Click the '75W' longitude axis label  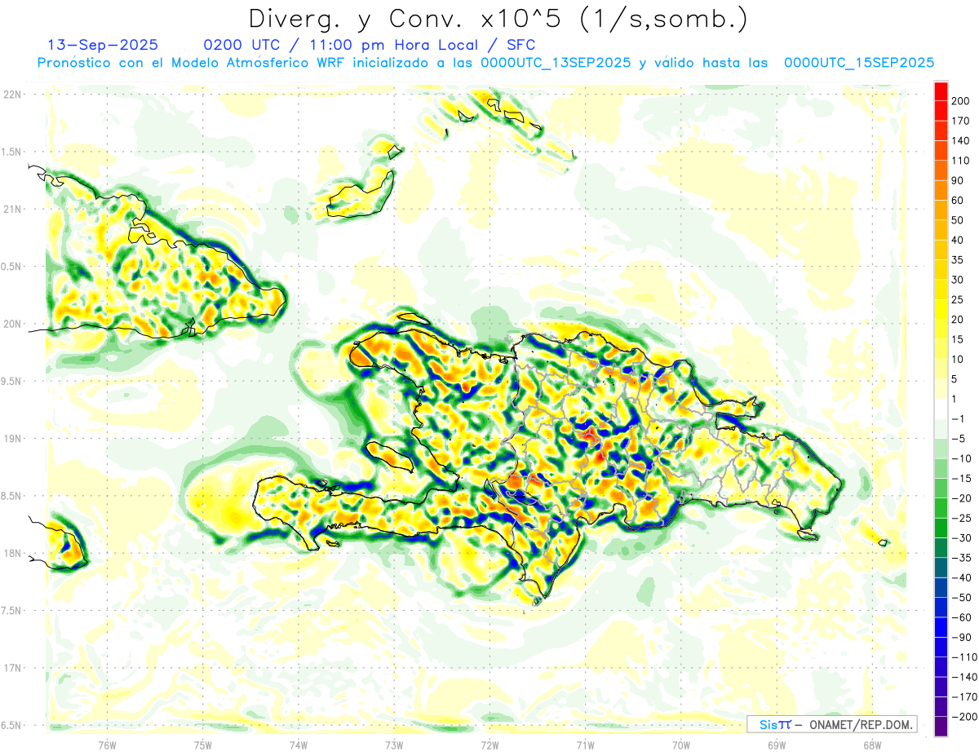coord(203,744)
